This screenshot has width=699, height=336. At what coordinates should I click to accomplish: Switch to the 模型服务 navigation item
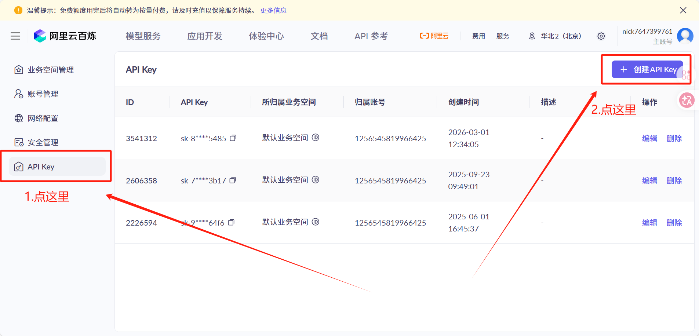(143, 36)
